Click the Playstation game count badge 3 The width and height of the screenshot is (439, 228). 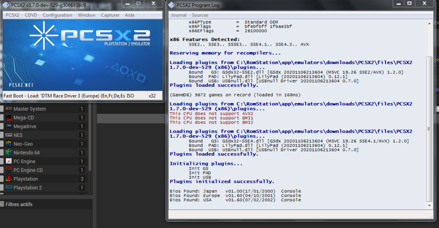[82, 179]
